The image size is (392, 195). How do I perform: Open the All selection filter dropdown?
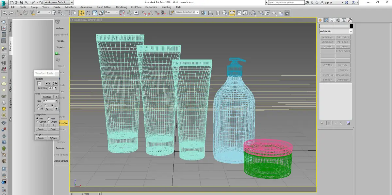click(x=44, y=12)
